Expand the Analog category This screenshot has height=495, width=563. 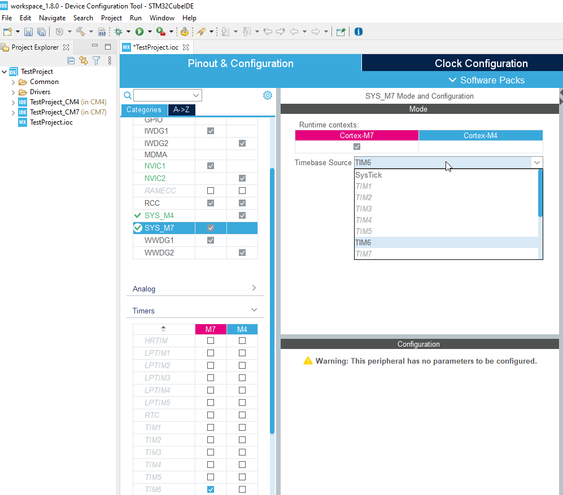(x=254, y=288)
